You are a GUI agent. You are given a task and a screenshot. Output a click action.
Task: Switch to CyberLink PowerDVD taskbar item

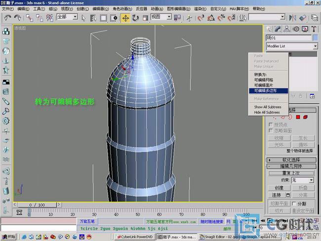[x=135, y=237]
